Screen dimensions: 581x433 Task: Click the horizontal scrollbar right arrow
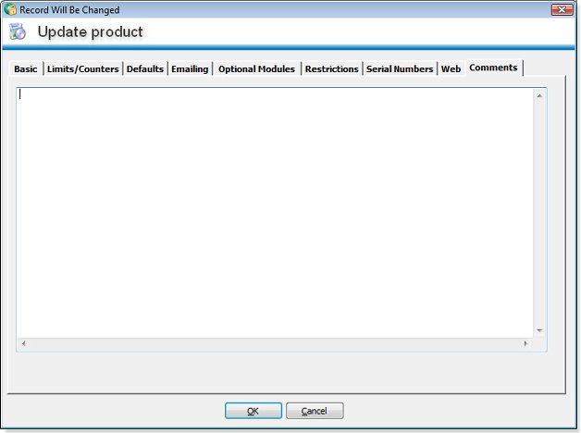525,344
